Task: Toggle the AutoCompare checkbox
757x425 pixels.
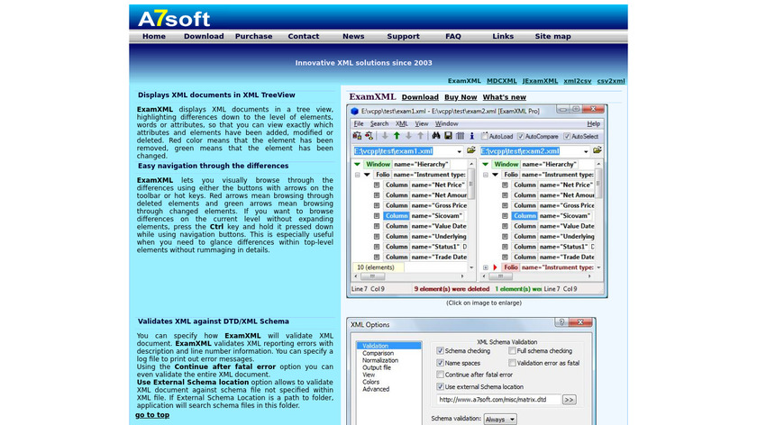Action: (x=521, y=136)
